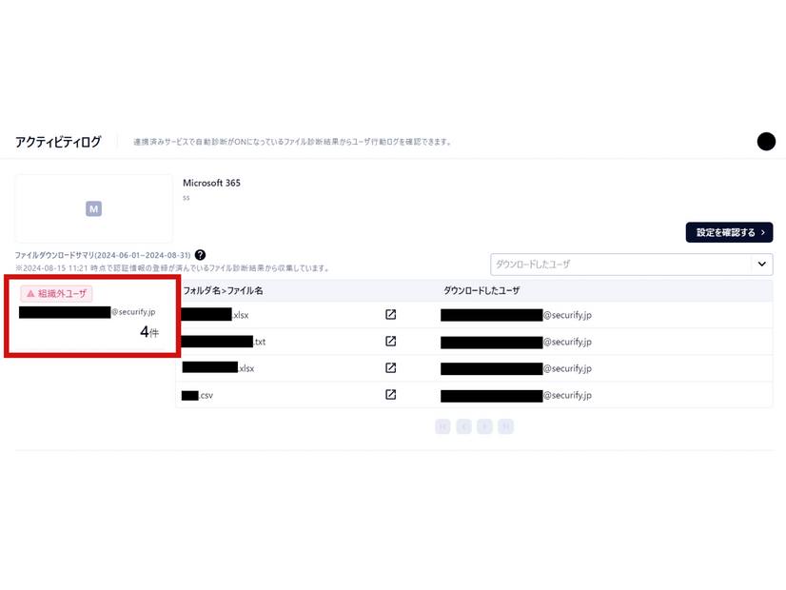Click the next page arrow in the pagination bar

pos(484,426)
